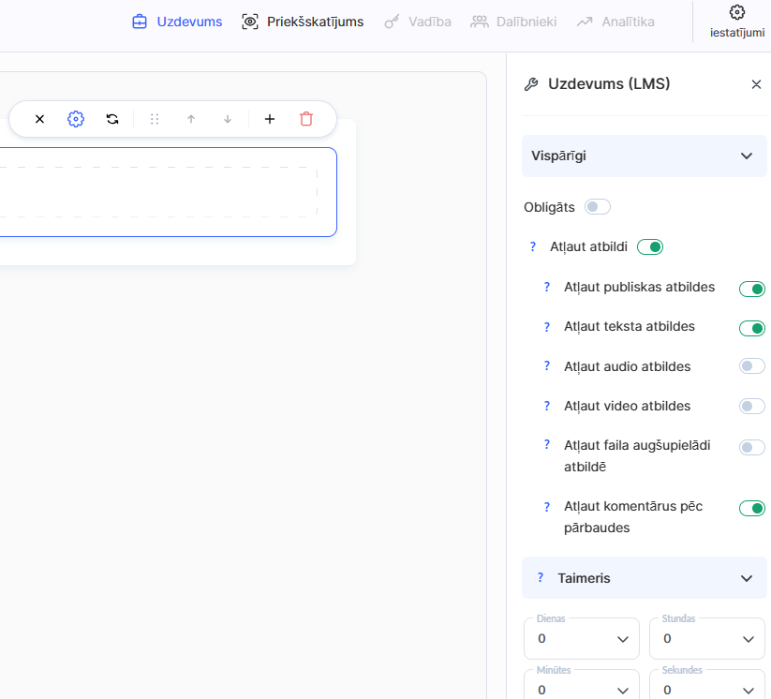Open help for Atļaut publiskas atbildes
This screenshot has width=771, height=699.
pos(547,287)
